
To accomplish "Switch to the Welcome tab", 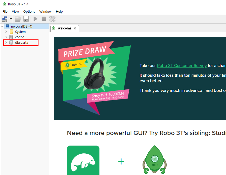I will pos(64,28).
